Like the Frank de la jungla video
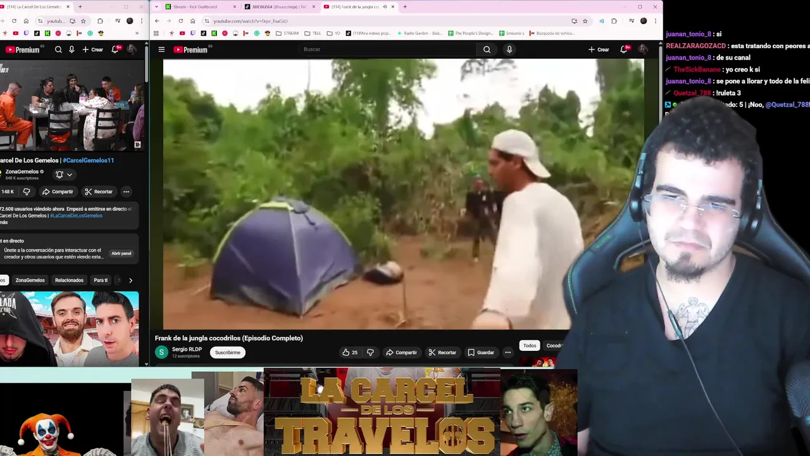This screenshot has height=456, width=810. pos(350,352)
